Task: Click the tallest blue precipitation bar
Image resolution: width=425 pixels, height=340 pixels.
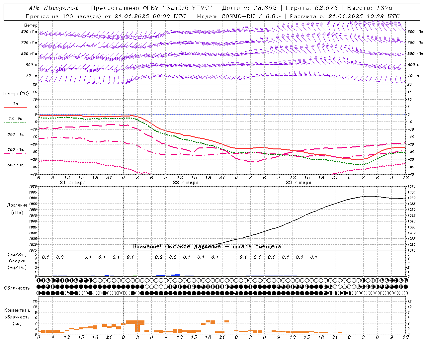Action: tap(177, 275)
